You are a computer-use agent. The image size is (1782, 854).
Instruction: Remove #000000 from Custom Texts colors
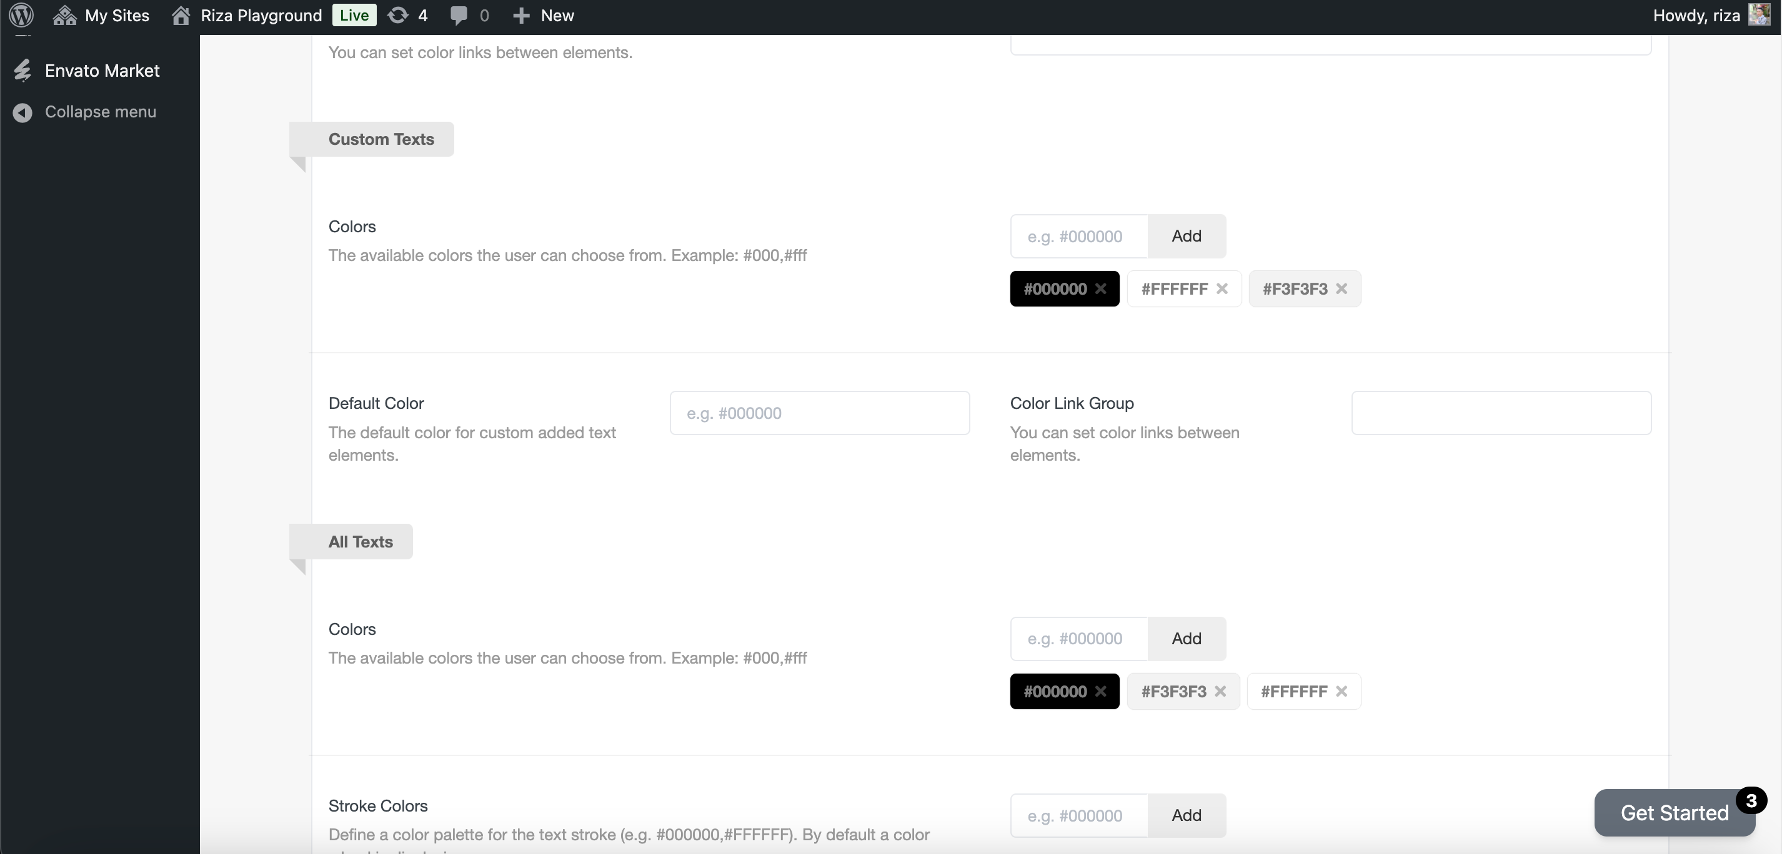1100,289
